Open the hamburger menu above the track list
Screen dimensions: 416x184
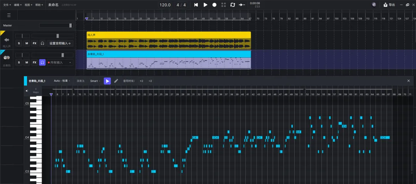pos(9,15)
